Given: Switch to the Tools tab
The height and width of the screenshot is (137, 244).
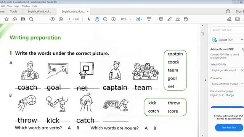Looking at the screenshot, I should click(x=14, y=11).
